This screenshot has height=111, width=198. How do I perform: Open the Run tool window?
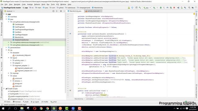(54, 102)
